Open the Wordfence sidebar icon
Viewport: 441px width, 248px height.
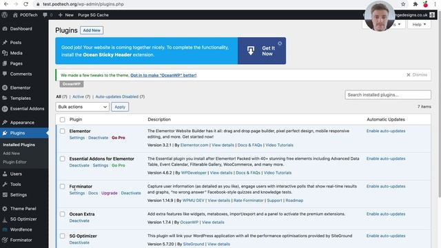point(5,229)
